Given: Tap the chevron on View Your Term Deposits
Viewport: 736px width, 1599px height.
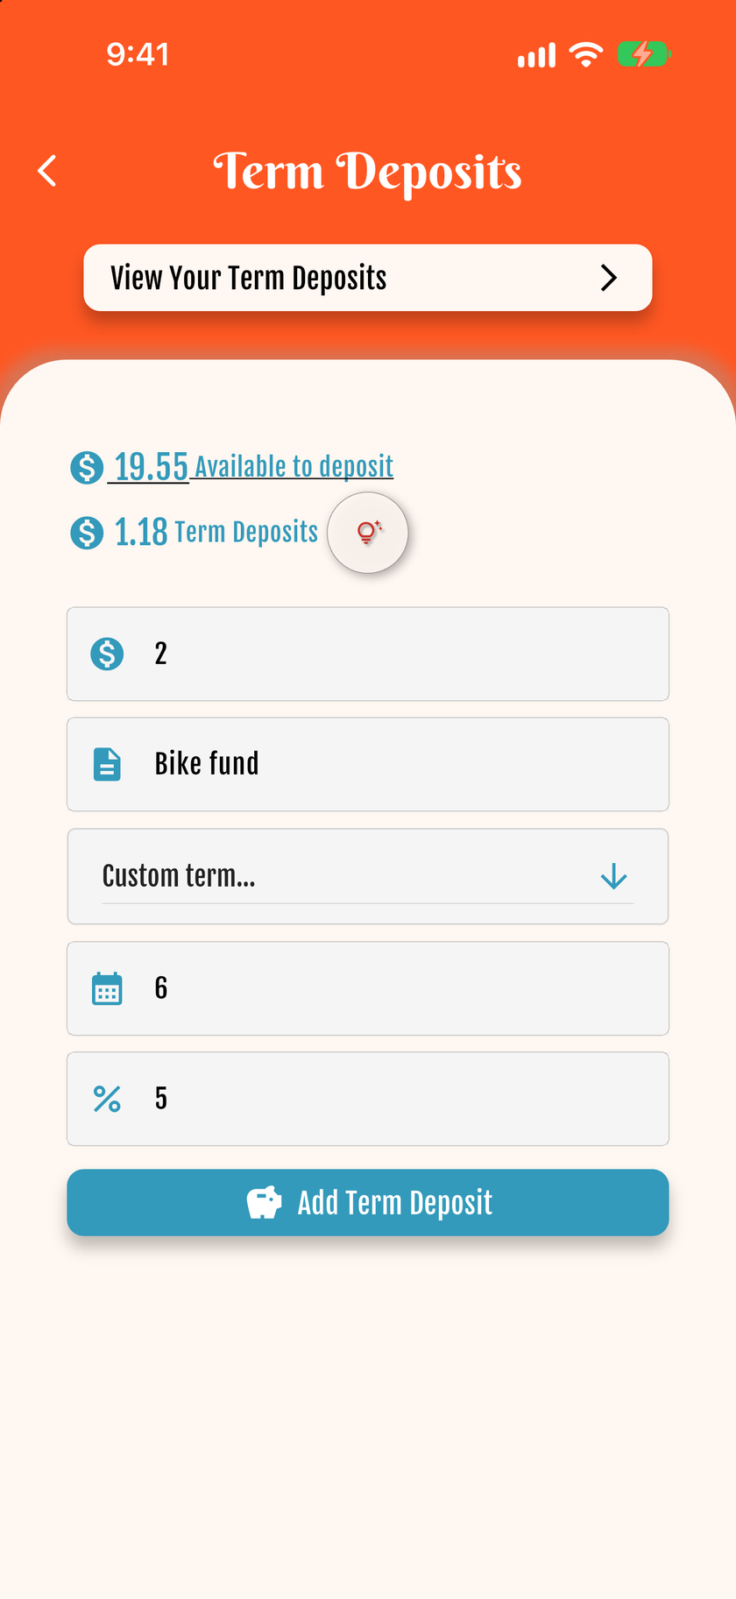Looking at the screenshot, I should (609, 278).
